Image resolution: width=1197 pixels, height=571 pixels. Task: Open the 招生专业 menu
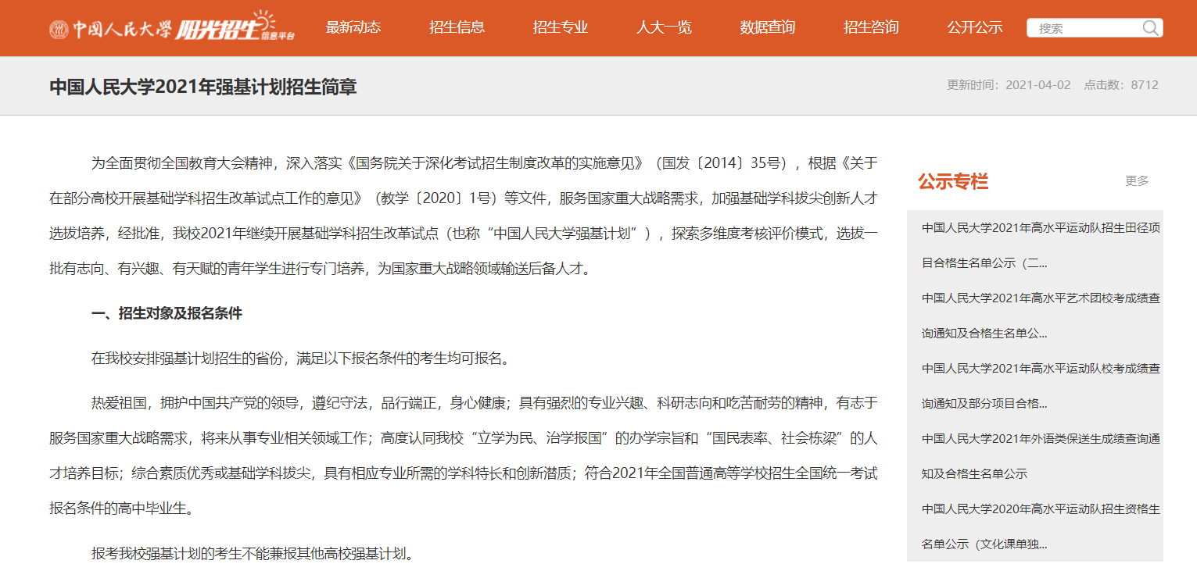pyautogui.click(x=561, y=27)
